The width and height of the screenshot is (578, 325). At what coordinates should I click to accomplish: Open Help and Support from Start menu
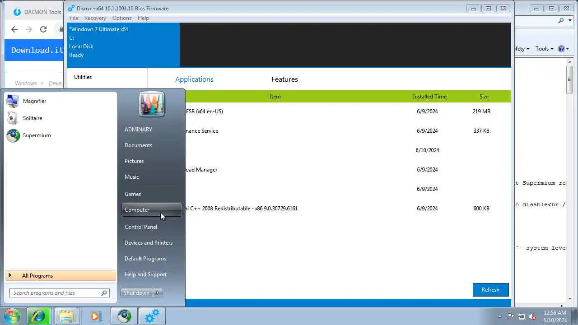tap(152, 274)
